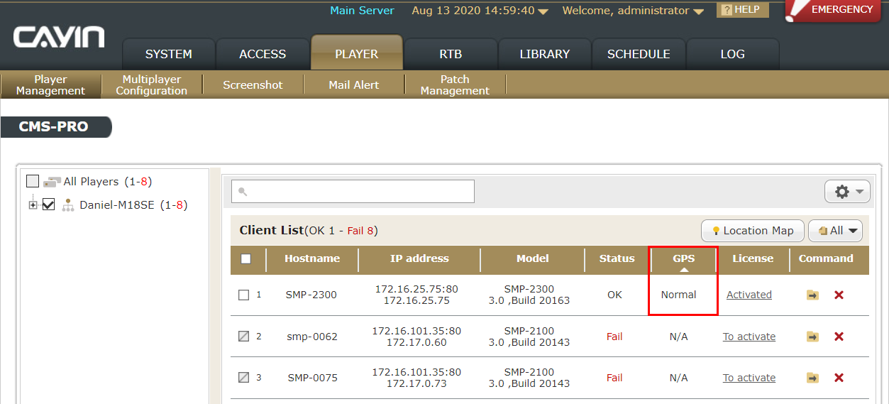The image size is (889, 404).
Task: Sort by Hostname column
Action: pos(312,258)
